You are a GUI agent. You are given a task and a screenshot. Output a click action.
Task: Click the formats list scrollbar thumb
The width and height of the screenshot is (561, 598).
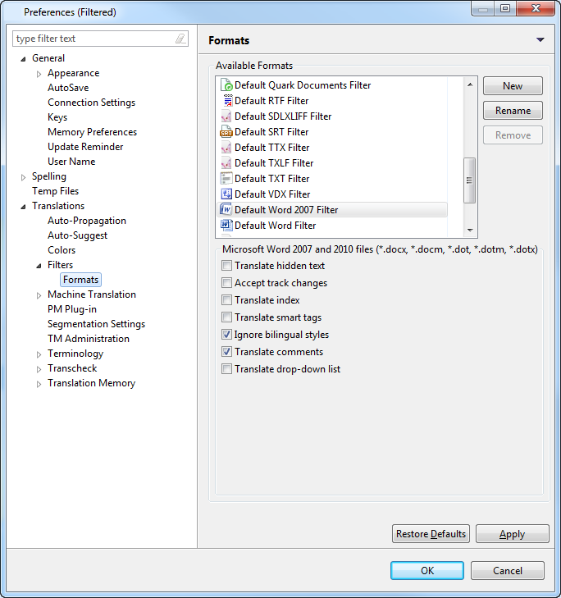click(469, 180)
